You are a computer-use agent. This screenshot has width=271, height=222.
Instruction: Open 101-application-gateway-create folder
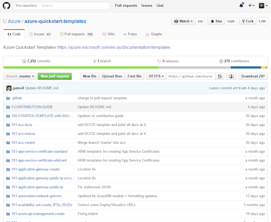(36, 169)
